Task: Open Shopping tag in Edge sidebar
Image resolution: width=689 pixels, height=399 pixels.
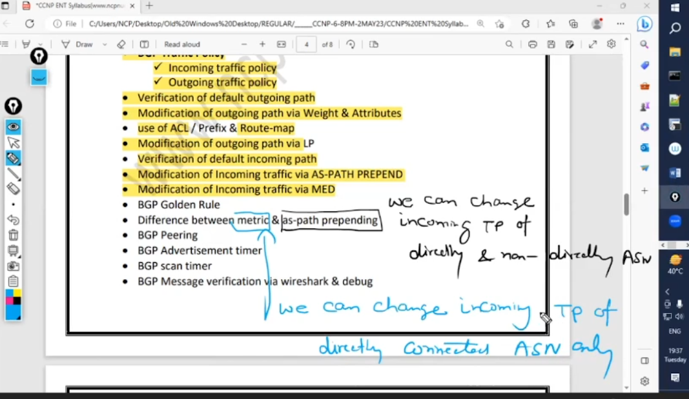Action: 644,65
